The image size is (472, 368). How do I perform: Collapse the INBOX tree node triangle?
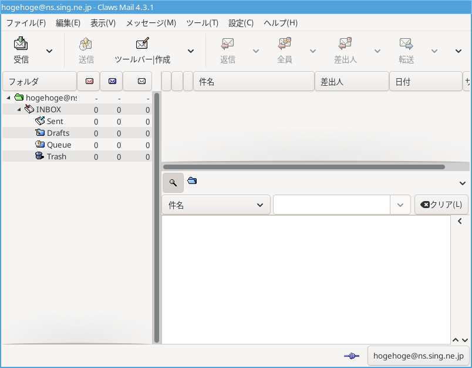19,109
